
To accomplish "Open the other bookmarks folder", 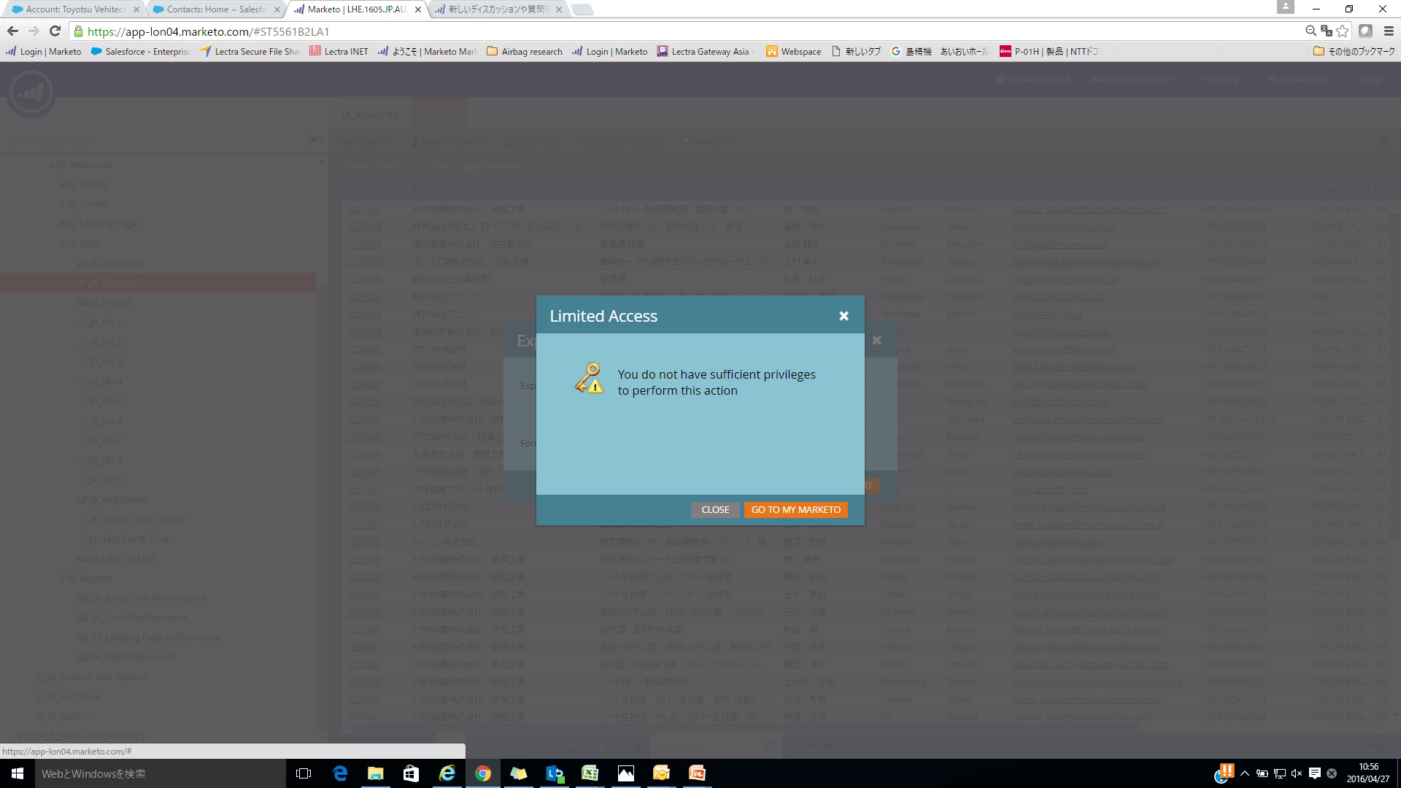I will point(1354,51).
